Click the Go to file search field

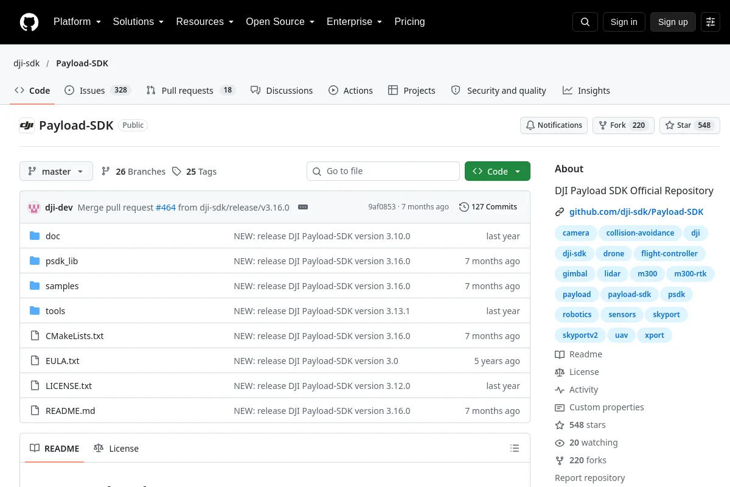[x=383, y=171]
